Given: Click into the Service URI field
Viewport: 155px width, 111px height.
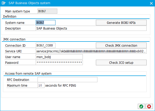Looking at the screenshot, I should (x=91, y=51).
